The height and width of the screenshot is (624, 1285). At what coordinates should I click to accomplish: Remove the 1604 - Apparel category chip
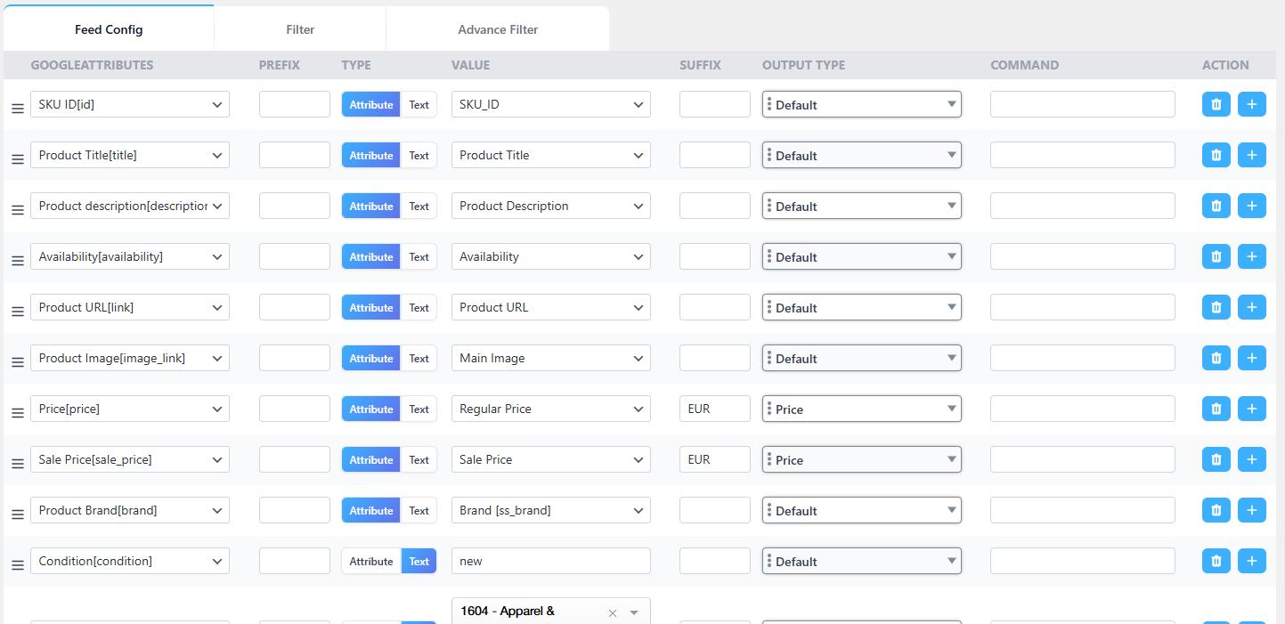(x=612, y=612)
